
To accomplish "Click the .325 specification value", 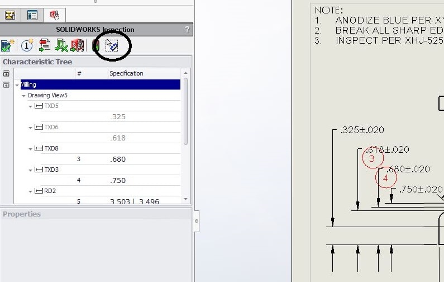I will 118,116.
